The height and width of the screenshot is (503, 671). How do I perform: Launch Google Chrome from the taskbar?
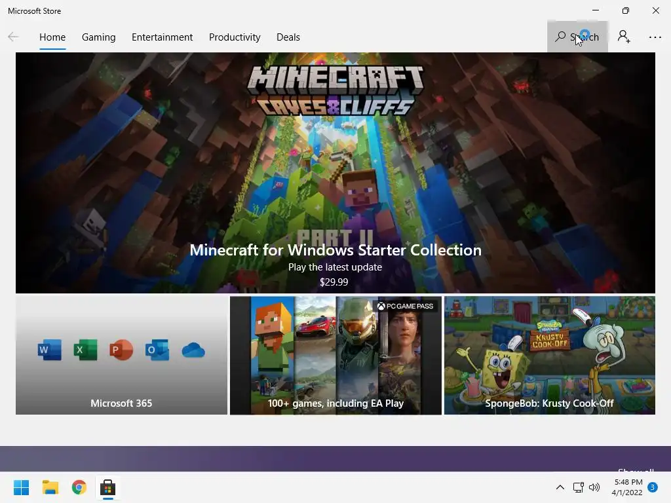point(79,487)
